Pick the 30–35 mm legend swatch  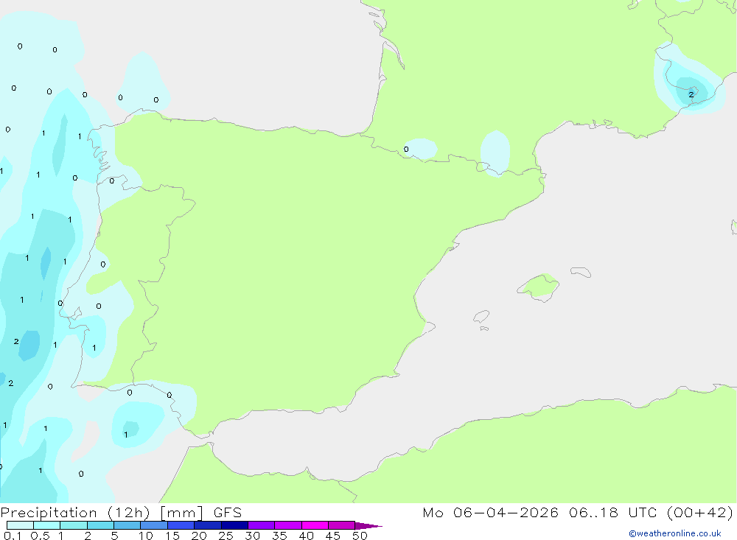coord(262,525)
